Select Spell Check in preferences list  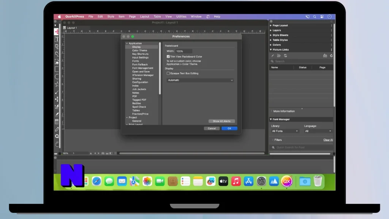click(x=139, y=107)
